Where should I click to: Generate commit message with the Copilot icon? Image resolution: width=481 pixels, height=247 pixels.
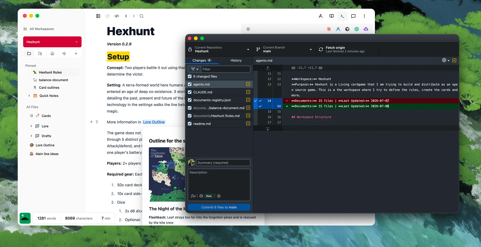point(201,196)
